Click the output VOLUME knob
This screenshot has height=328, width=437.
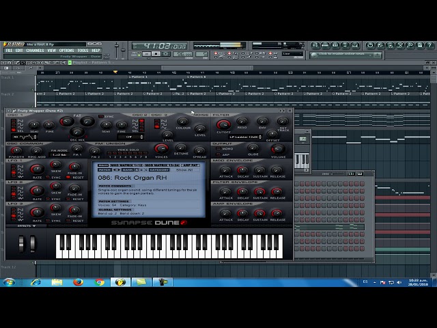click(x=278, y=149)
